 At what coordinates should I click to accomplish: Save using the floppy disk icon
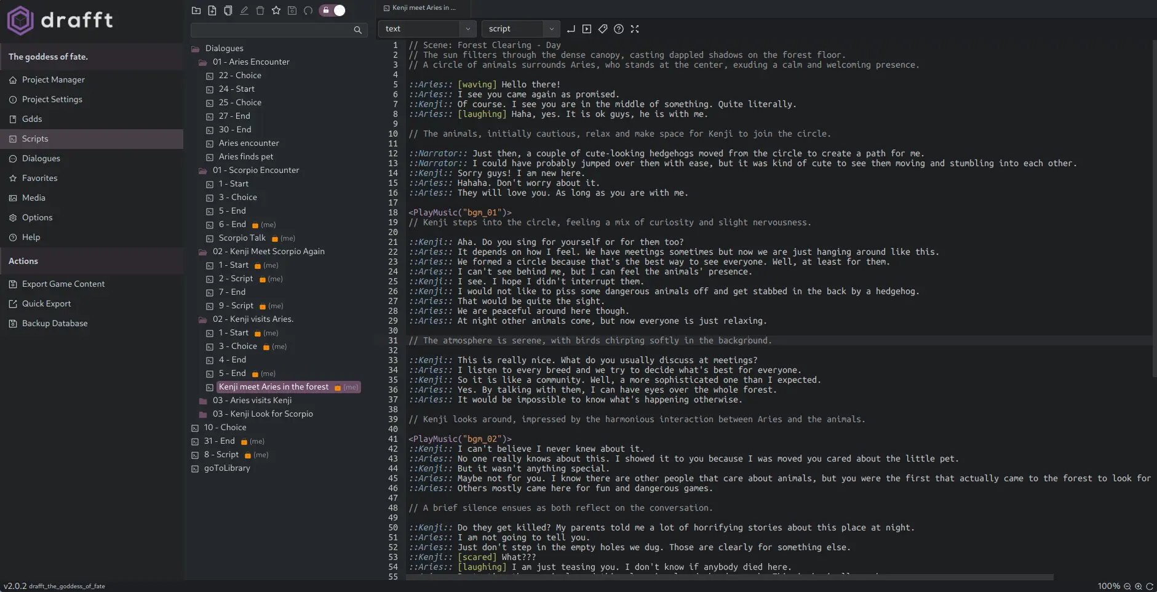tap(292, 10)
